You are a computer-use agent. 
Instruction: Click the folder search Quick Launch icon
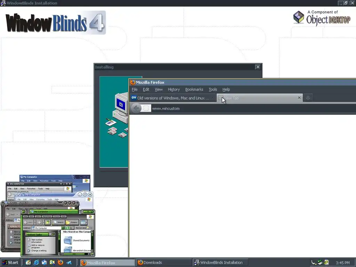[52, 262]
